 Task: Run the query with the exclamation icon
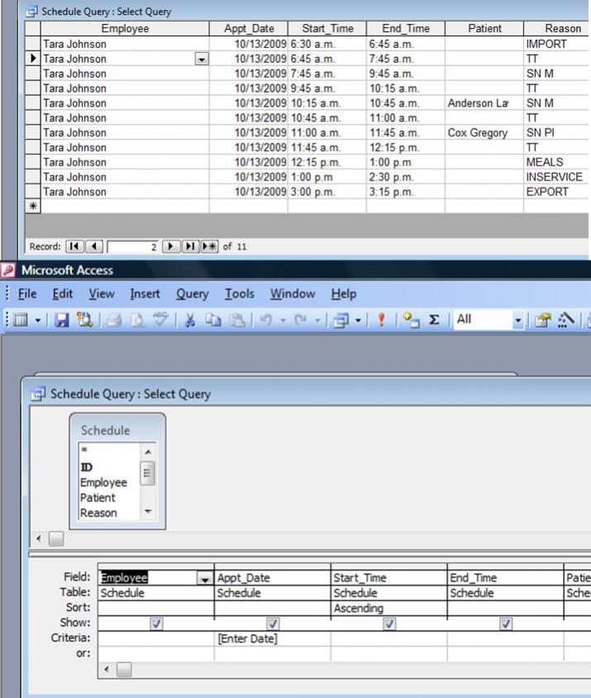381,320
